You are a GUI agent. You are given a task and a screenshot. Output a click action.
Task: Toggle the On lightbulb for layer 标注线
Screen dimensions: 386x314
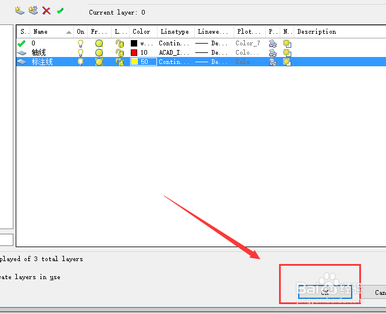tap(80, 62)
